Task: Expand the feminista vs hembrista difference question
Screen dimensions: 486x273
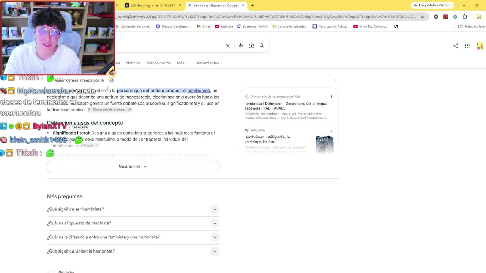Action: (133, 237)
